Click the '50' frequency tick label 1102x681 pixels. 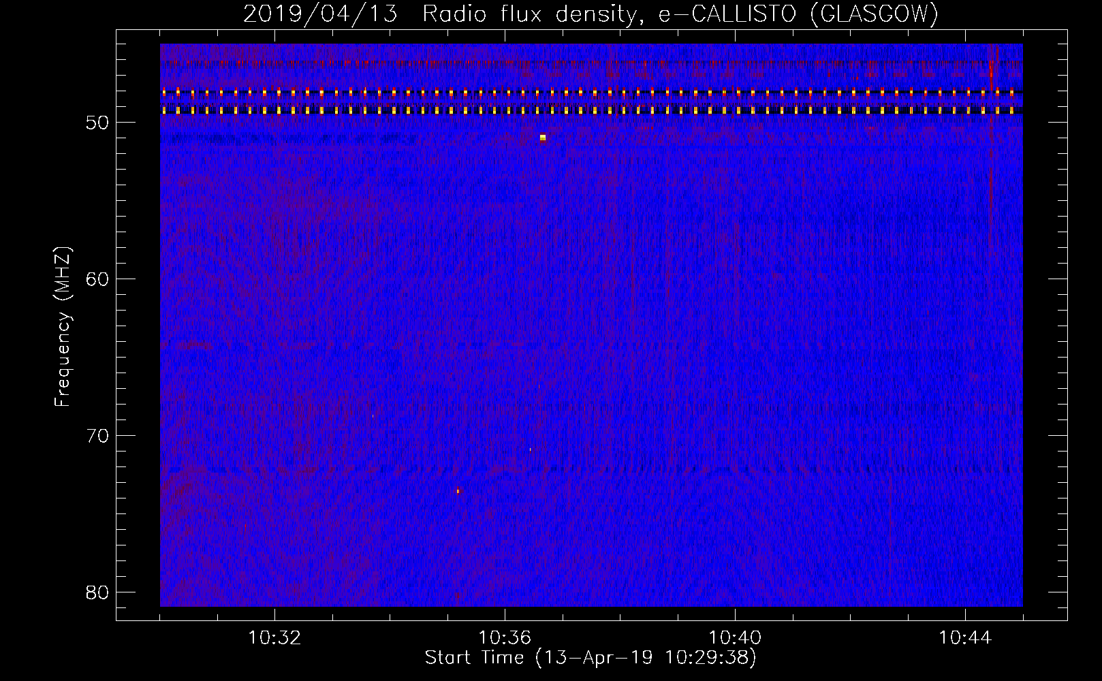97,123
